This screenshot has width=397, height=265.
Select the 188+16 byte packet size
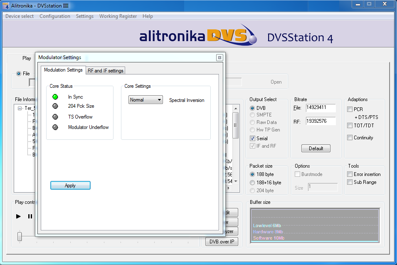pos(252,183)
